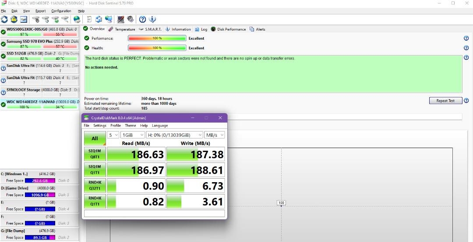
Task: Click the help icon beside the status text box
Action: pos(466,58)
